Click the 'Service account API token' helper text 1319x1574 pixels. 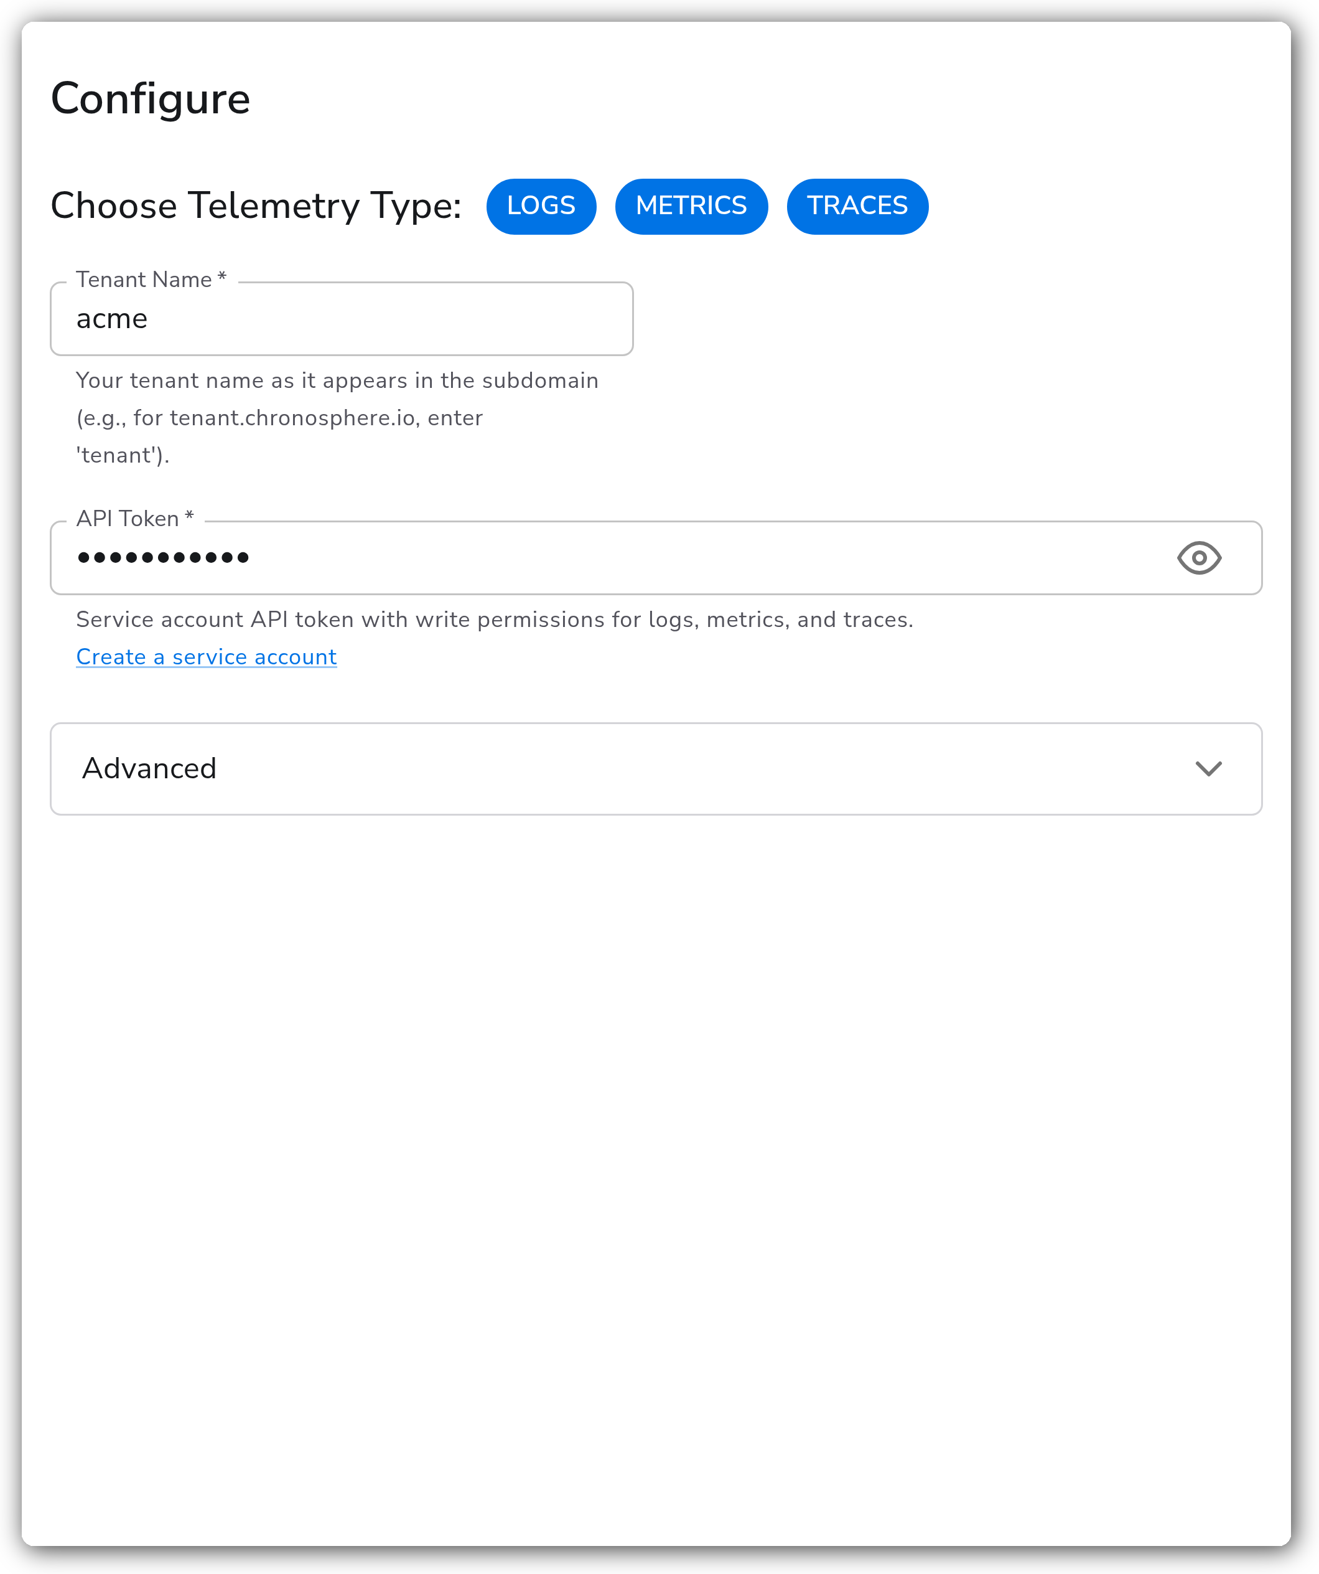click(x=495, y=619)
